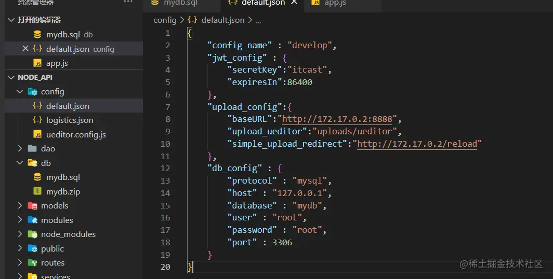553x279 pixels.
Task: Click the default.json breadcrumb segment
Action: click(222, 20)
